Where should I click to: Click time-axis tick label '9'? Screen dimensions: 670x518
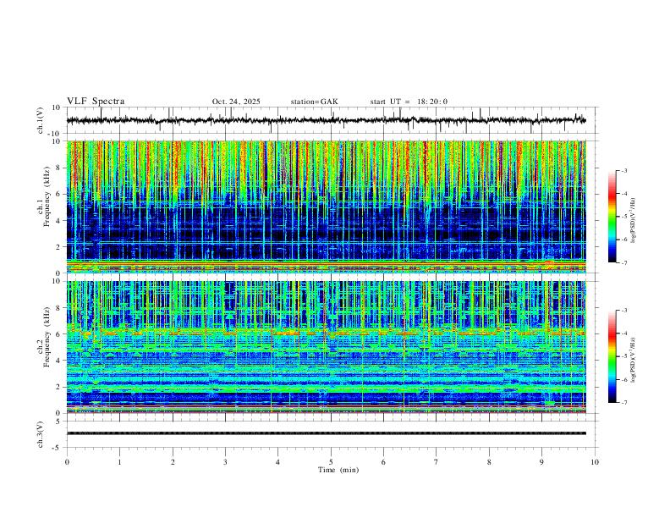pos(541,462)
